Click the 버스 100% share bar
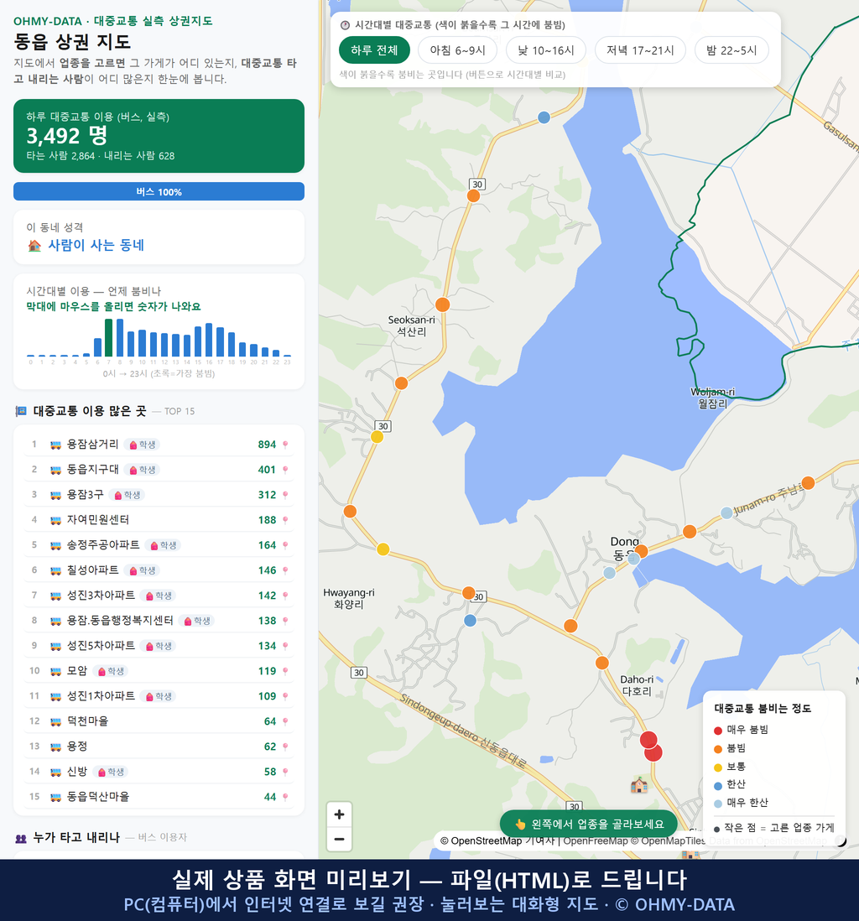 pyautogui.click(x=159, y=191)
